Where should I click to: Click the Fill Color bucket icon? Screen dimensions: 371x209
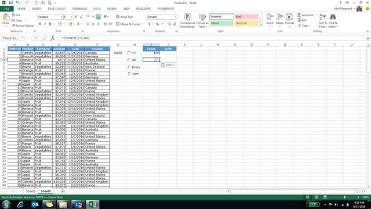[x=70, y=24]
